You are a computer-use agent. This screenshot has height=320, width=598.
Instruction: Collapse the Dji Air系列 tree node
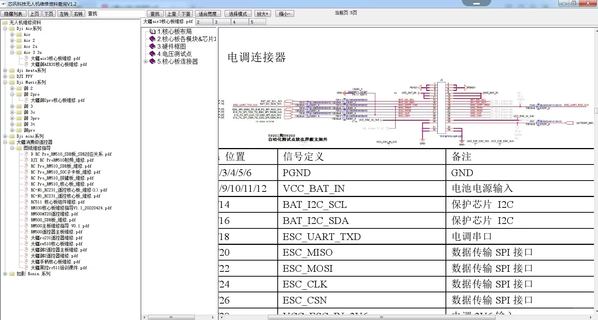(5, 28)
